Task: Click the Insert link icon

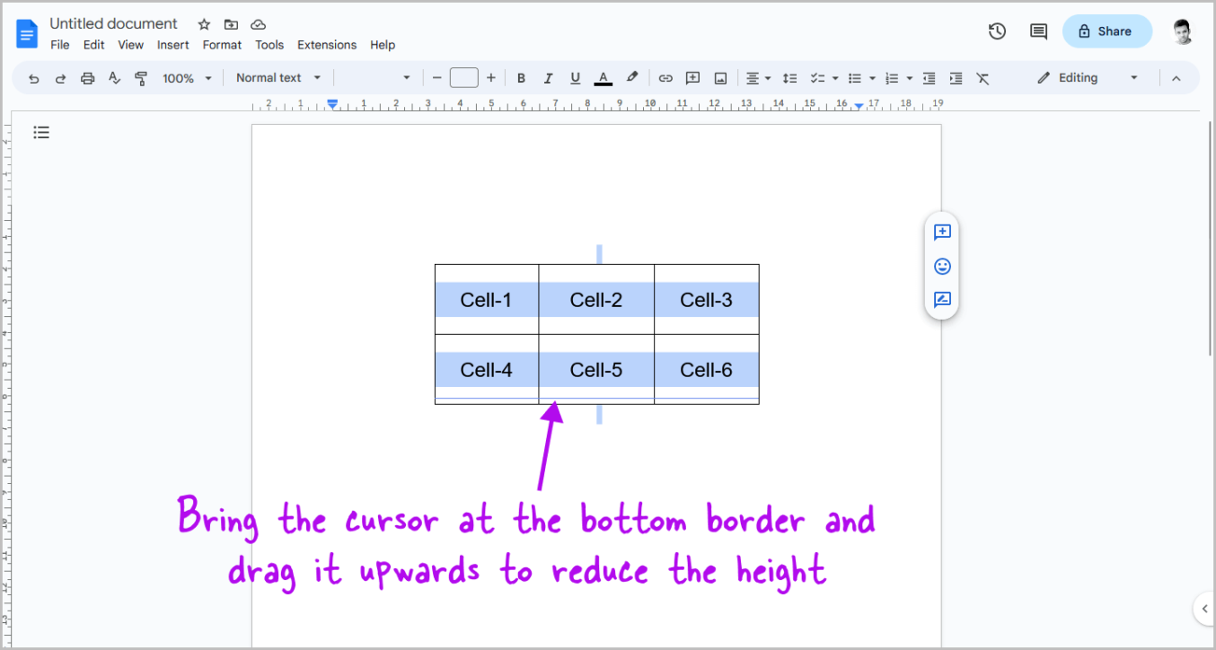Action: [x=665, y=78]
